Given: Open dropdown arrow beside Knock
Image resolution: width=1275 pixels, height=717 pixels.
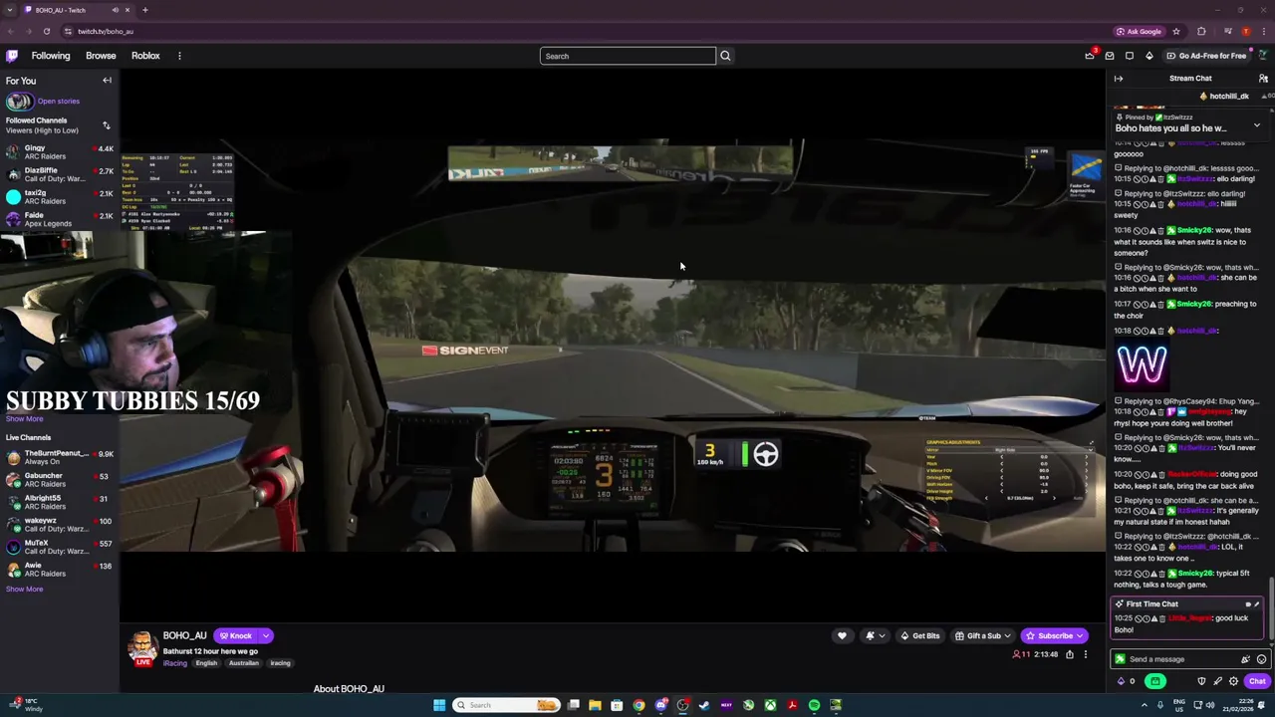Looking at the screenshot, I should (x=266, y=636).
